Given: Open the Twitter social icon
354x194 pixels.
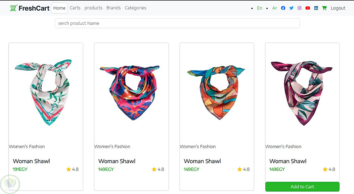Looking at the screenshot, I should (291, 8).
